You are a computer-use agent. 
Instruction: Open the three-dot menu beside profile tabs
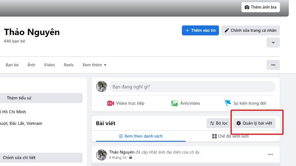(273, 65)
